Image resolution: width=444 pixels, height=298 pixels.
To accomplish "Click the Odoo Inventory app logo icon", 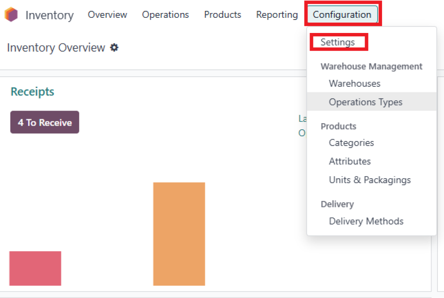I will pyautogui.click(x=11, y=15).
